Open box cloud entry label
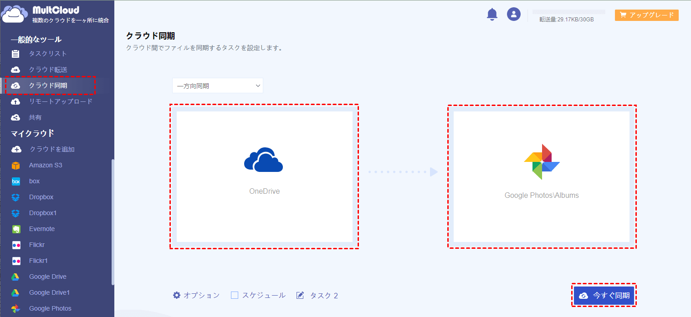691x317 pixels. tap(35, 181)
